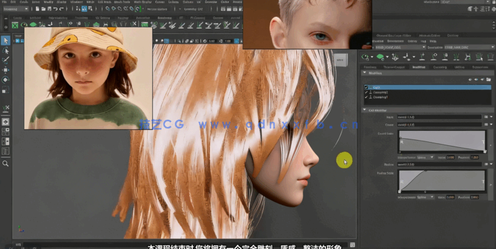The image size is (496, 249).
Task: Pick the Lasso select tool
Action: pos(5,51)
